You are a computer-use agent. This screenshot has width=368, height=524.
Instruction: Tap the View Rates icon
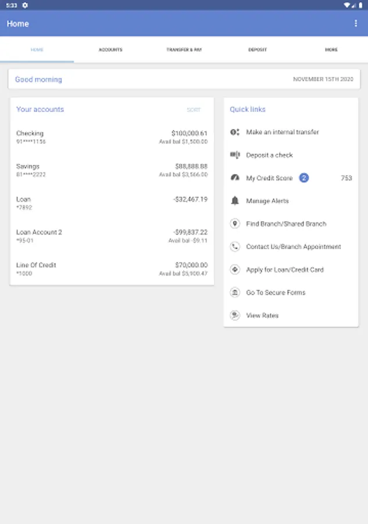[x=235, y=315]
